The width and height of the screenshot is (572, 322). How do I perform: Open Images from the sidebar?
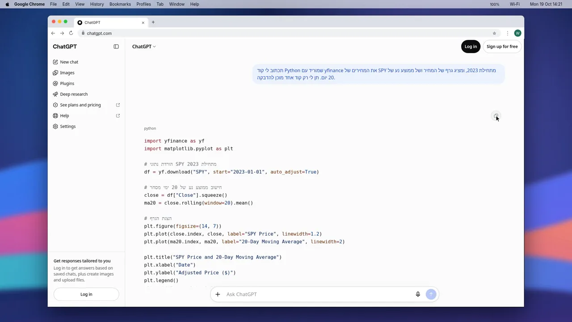tap(67, 73)
